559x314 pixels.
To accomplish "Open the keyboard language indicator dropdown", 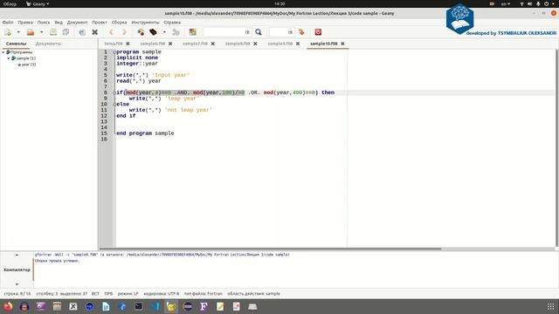I will pos(506,3).
